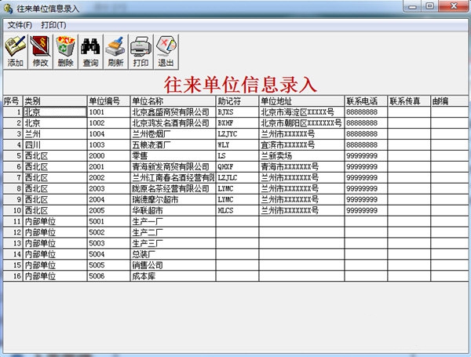This screenshot has height=357, width=471.
Task: Click the 单位名称 column header
Action: pyautogui.click(x=173, y=101)
